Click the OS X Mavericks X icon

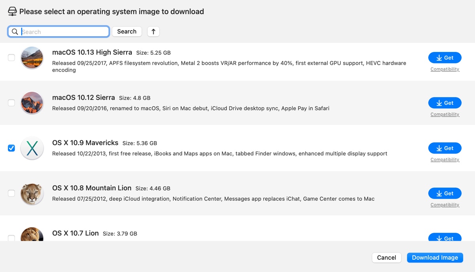tap(32, 148)
